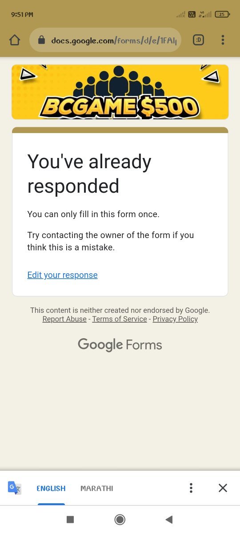Image resolution: width=240 pixels, height=534 pixels.
Task: Tap the padlock site security icon
Action: [41, 40]
